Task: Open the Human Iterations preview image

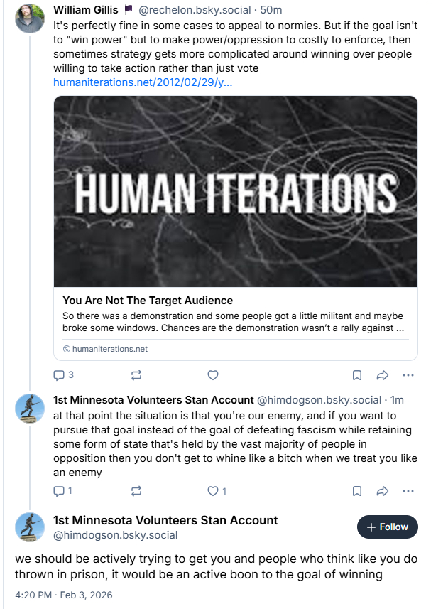Action: tap(235, 191)
